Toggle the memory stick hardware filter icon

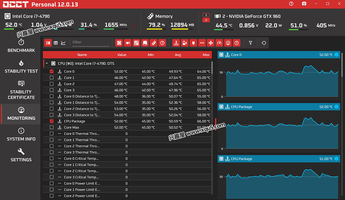154,43
